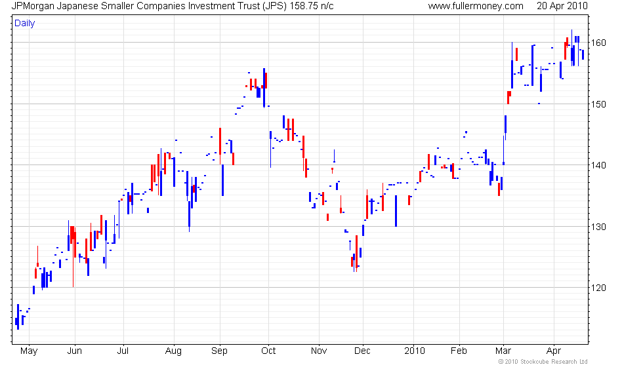Select the Aug label on time axis
Viewport: 643px width, 367px height.
click(173, 351)
